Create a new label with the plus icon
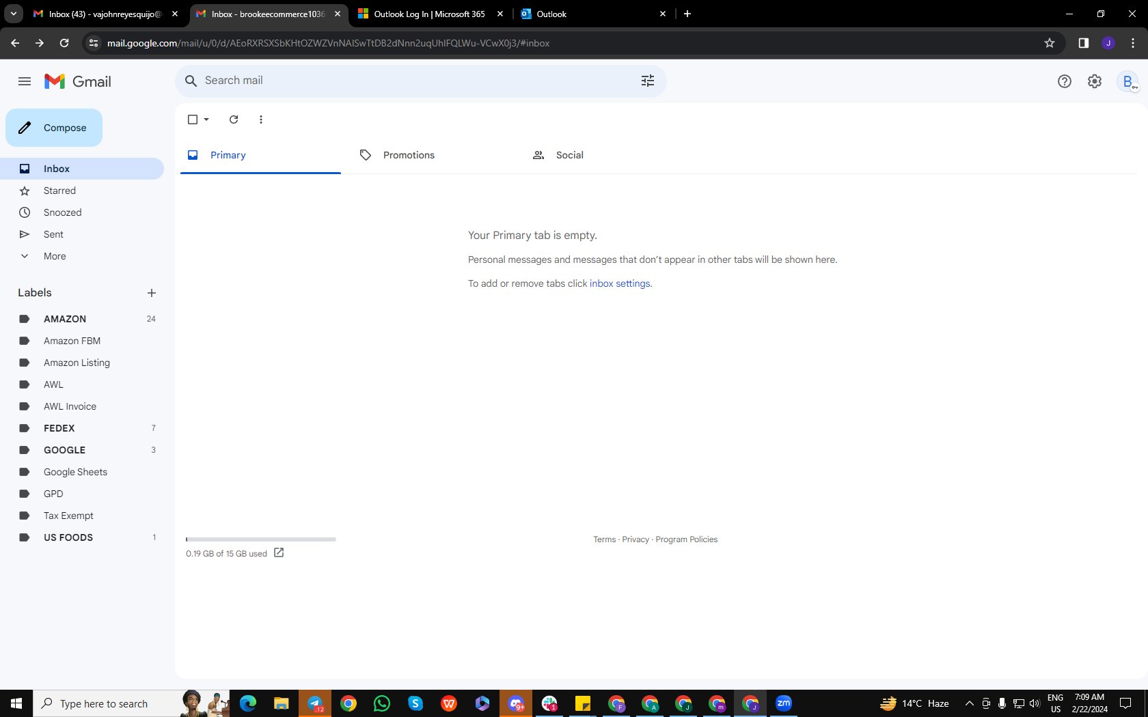The width and height of the screenshot is (1148, 717). (x=152, y=293)
